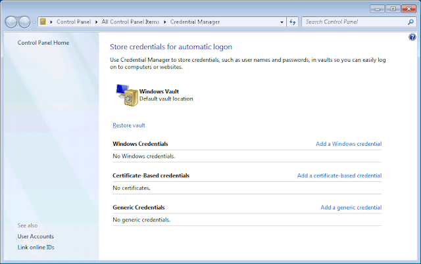The height and width of the screenshot is (264, 421).
Task: Expand arrow after Control Panel breadcrumb
Action: 96,22
